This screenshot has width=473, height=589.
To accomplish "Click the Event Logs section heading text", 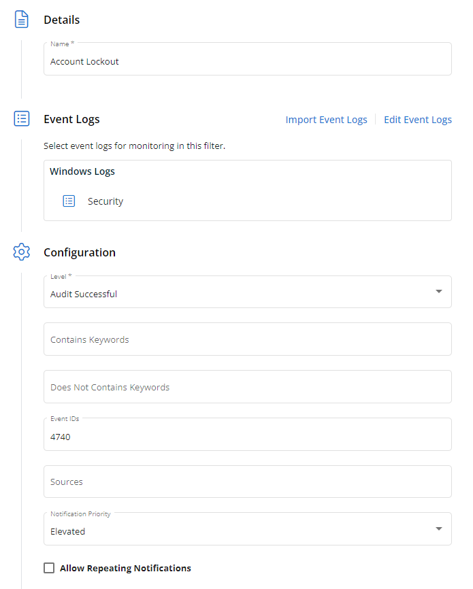I will click(71, 119).
